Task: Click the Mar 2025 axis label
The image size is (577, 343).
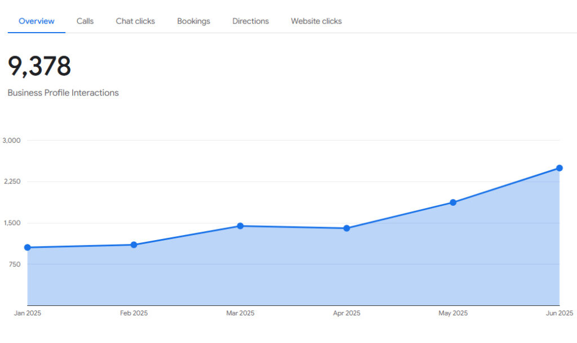Action: [240, 313]
